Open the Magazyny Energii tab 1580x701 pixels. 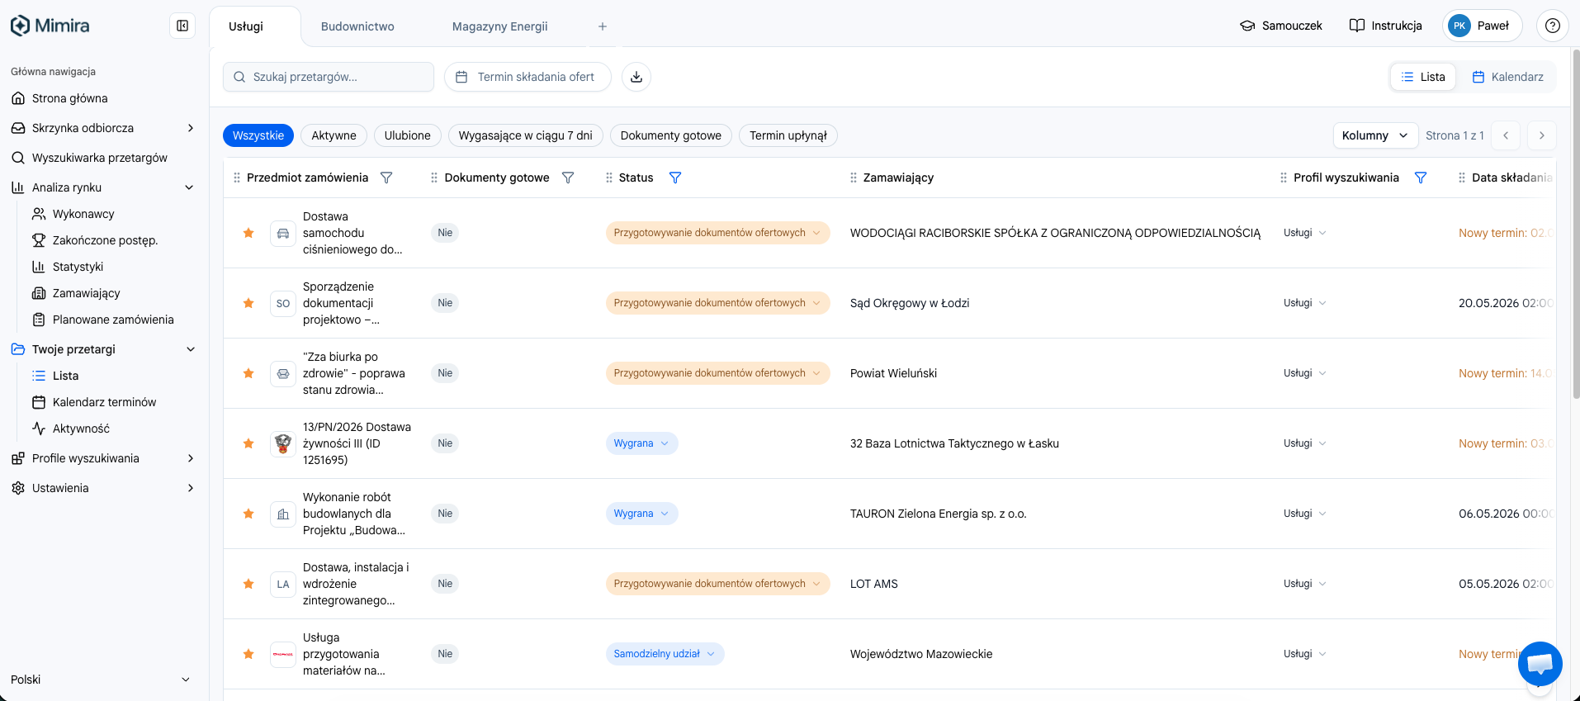pos(499,26)
